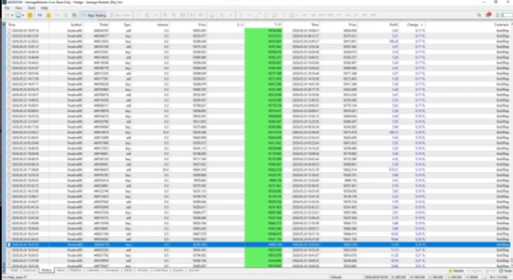The image size is (513, 280).
Task: Toggle the auto scroll chart icon
Action: pyautogui.click(x=193, y=15)
